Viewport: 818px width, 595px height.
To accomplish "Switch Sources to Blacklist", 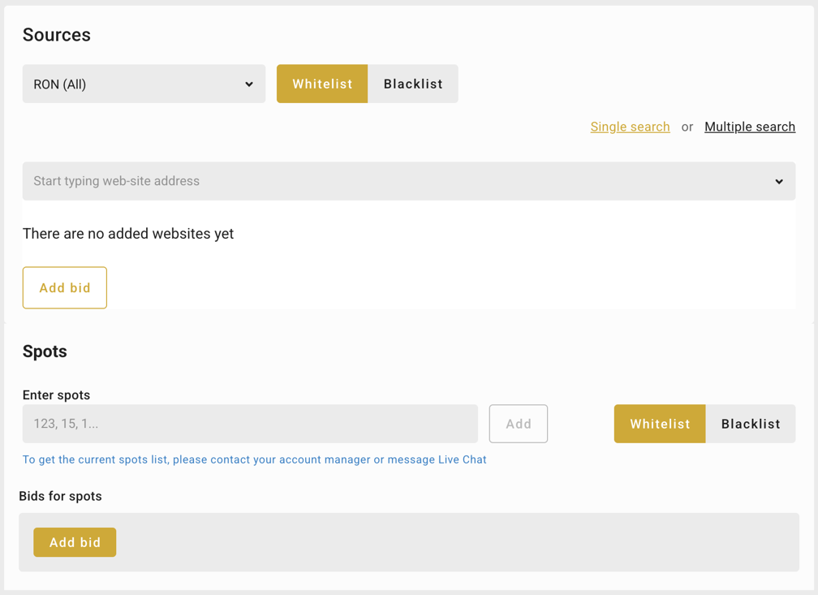I will [413, 84].
